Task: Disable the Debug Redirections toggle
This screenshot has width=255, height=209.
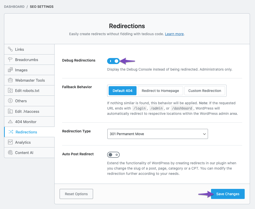Action: pos(113,61)
